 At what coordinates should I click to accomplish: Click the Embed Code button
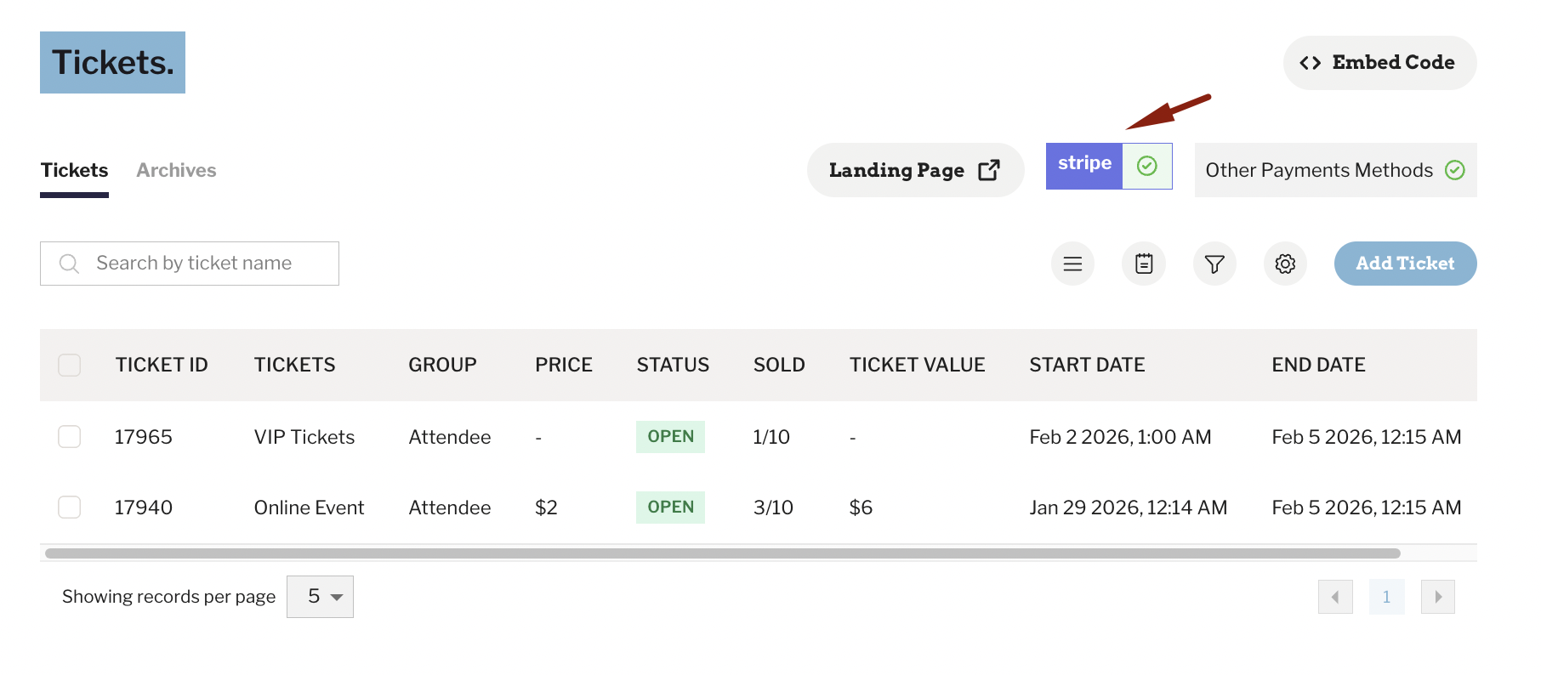point(1379,63)
